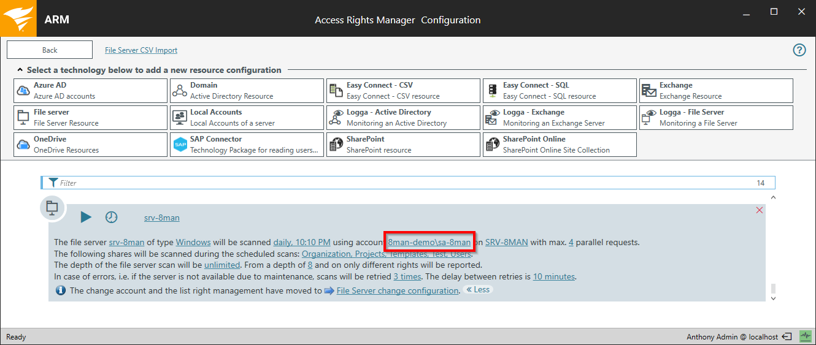Click the info icon beside change account note

[61, 290]
